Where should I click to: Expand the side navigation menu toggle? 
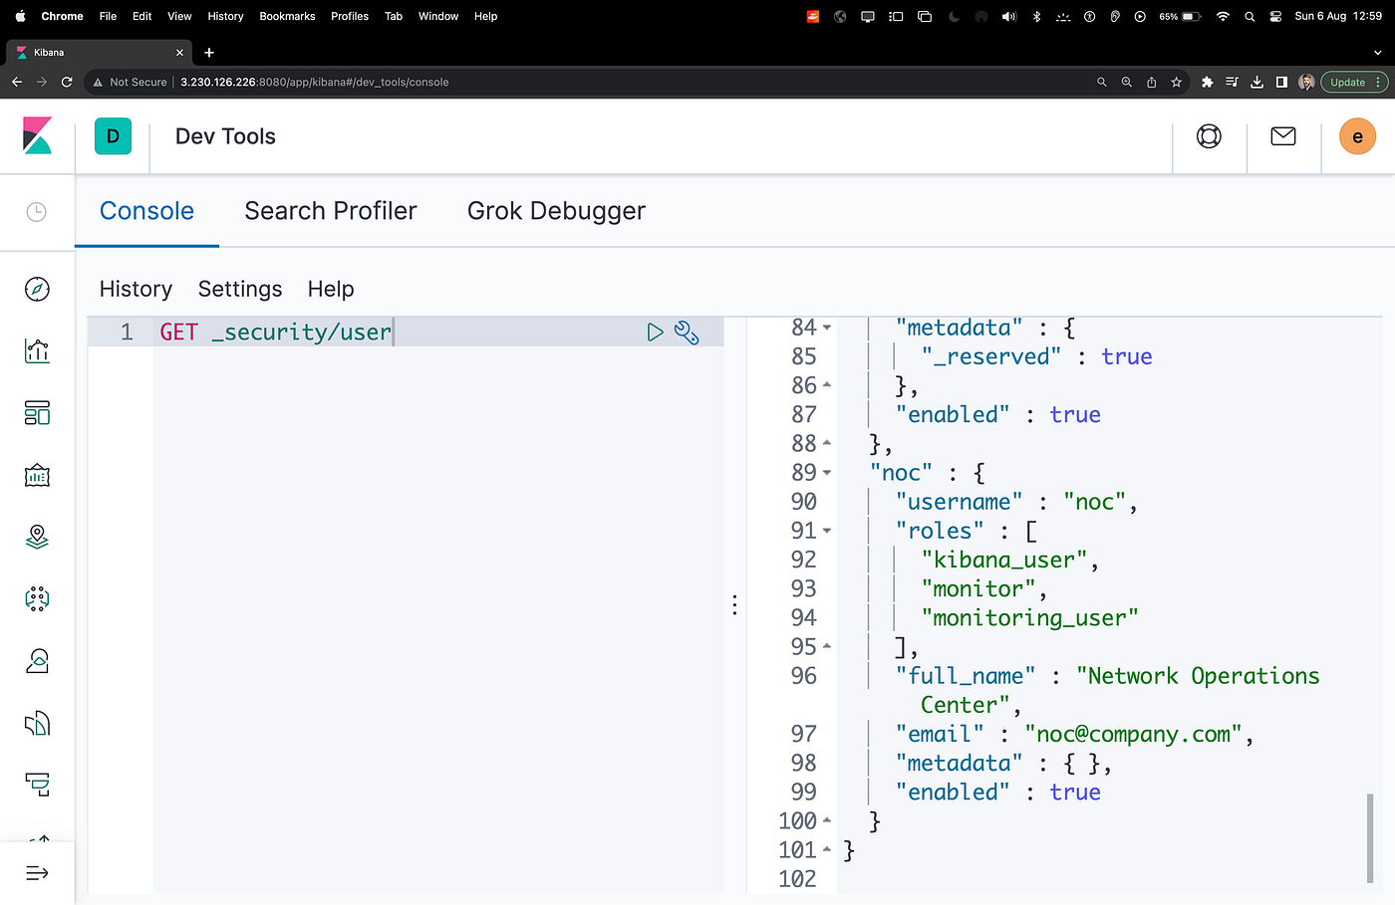(37, 873)
